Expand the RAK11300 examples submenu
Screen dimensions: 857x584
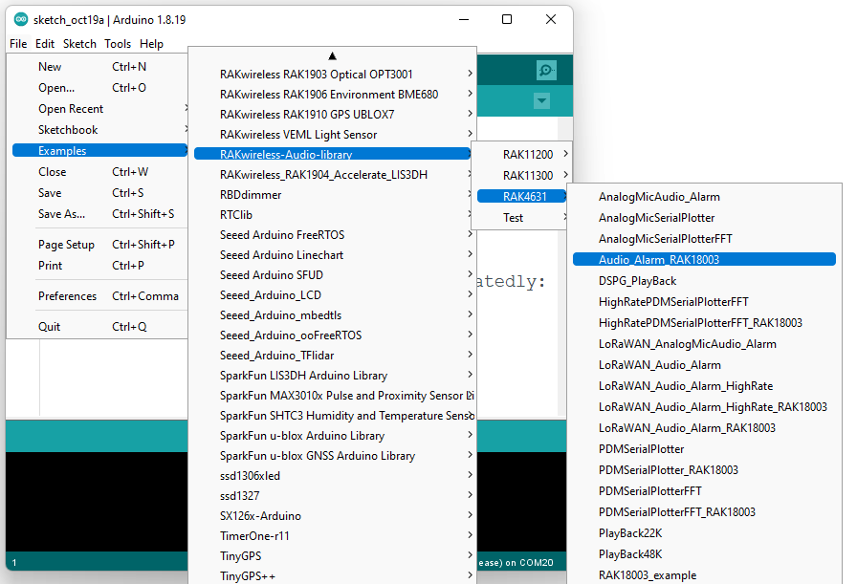point(528,176)
